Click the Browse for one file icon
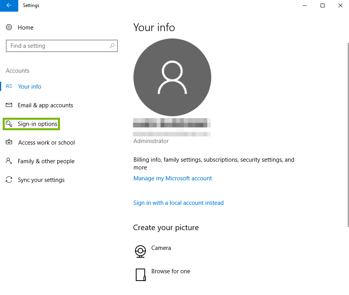Viewport: 349px width, 295px height. [140, 274]
